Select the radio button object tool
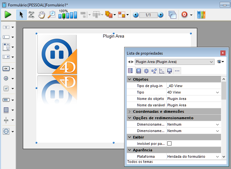231x169 pixels. point(6,78)
